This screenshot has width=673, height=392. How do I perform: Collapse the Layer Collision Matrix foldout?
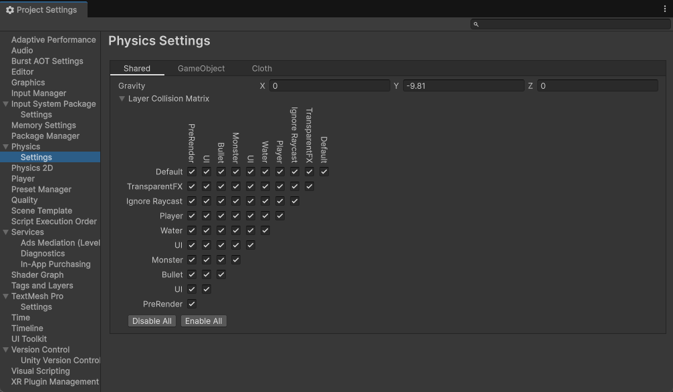[x=122, y=99]
